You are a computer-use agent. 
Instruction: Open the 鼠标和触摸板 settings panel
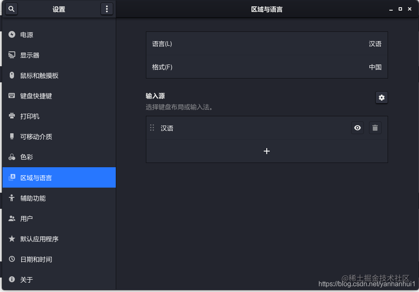click(x=59, y=76)
